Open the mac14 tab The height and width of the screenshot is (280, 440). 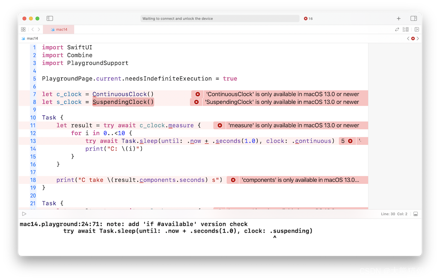tap(59, 29)
